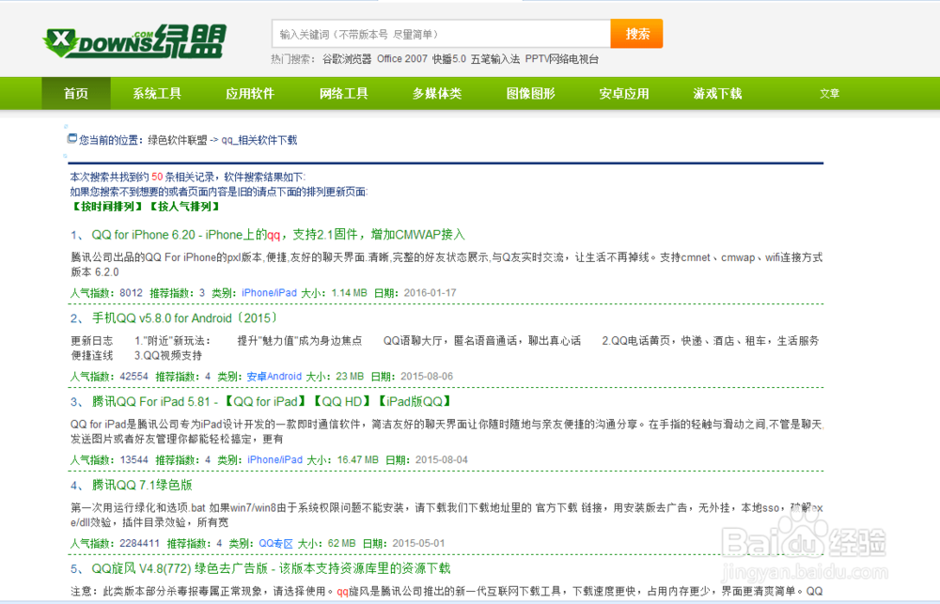Click the 人气指数: 8012 text
940x604 pixels.
pos(106,293)
